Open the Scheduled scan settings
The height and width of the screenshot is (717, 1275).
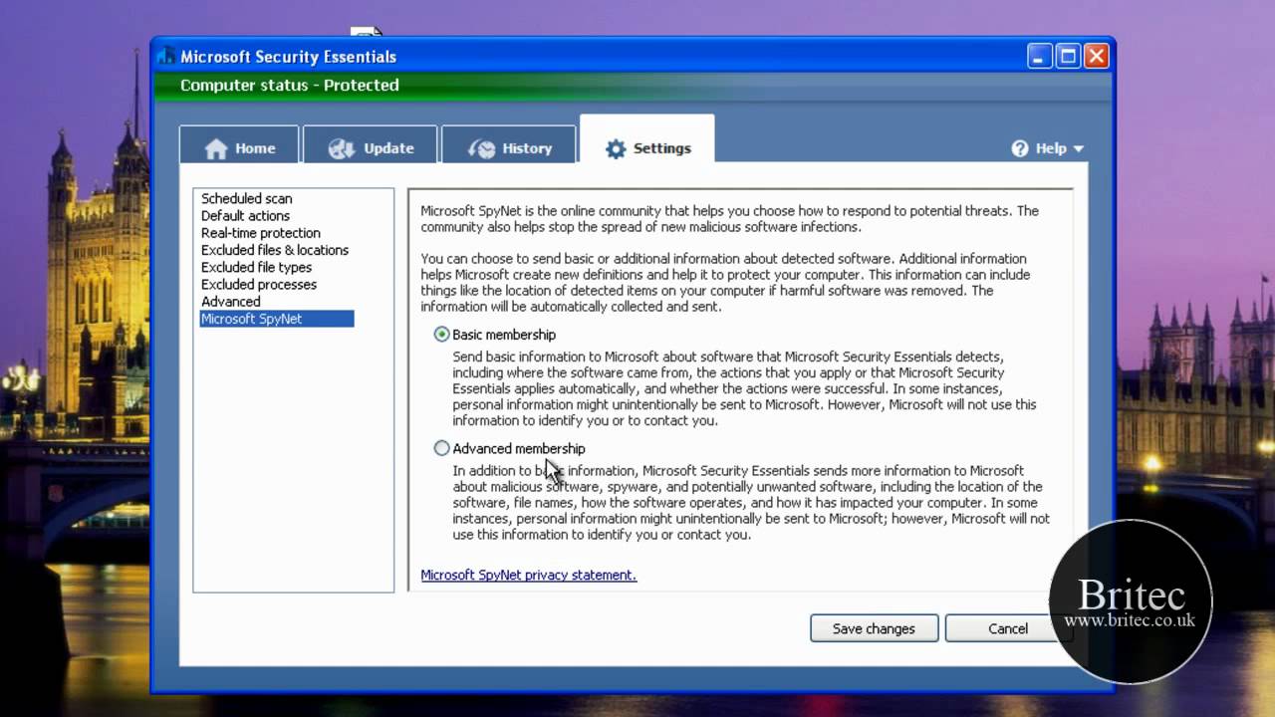tap(246, 198)
